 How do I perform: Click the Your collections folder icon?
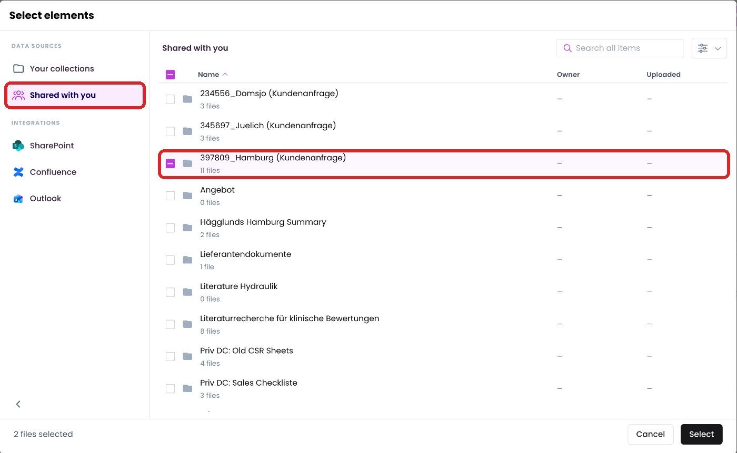(18, 69)
